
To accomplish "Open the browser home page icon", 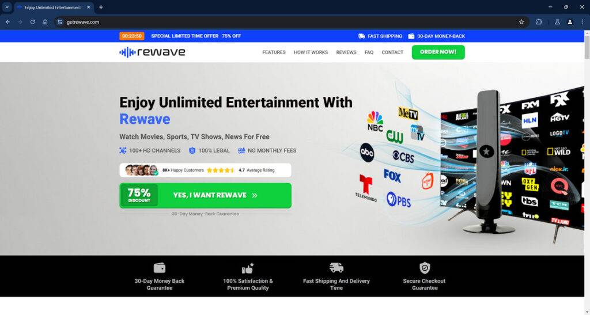I will click(45, 22).
